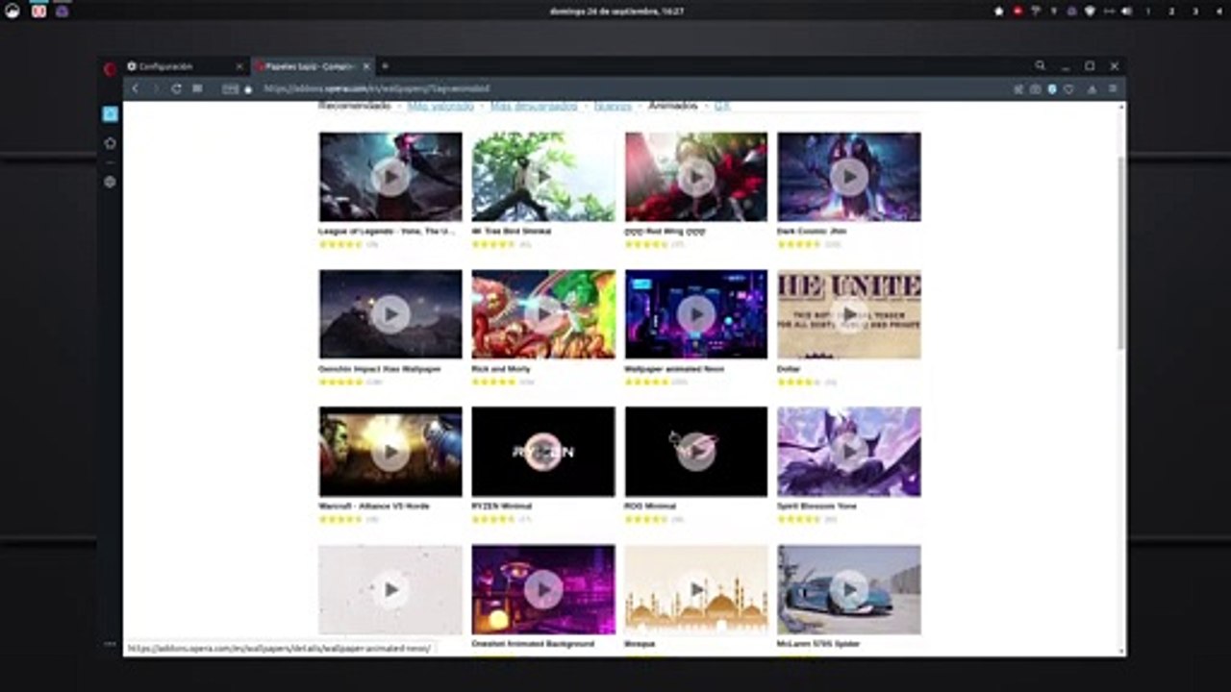Play the Rick and Morty wallpaper
Image resolution: width=1231 pixels, height=692 pixels.
[543, 314]
